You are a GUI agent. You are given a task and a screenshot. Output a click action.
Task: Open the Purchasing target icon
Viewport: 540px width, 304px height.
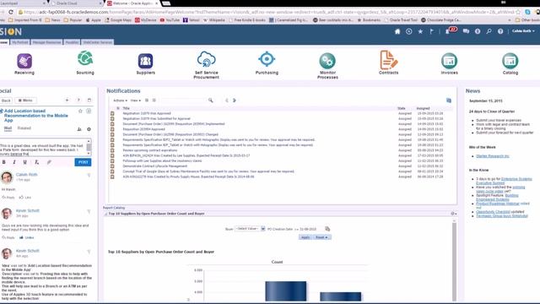click(x=267, y=59)
